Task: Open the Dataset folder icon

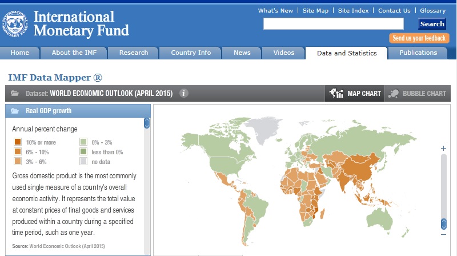Action: click(x=15, y=93)
